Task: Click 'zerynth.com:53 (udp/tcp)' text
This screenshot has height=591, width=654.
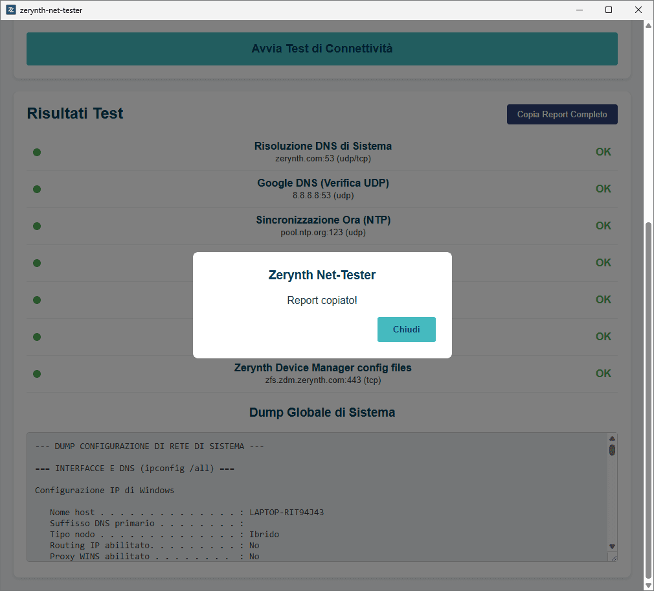Action: pyautogui.click(x=323, y=159)
